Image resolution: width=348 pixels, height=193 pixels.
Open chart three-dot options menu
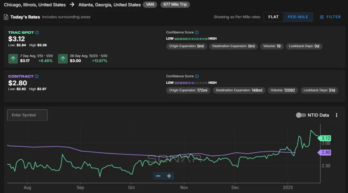coord(336,115)
